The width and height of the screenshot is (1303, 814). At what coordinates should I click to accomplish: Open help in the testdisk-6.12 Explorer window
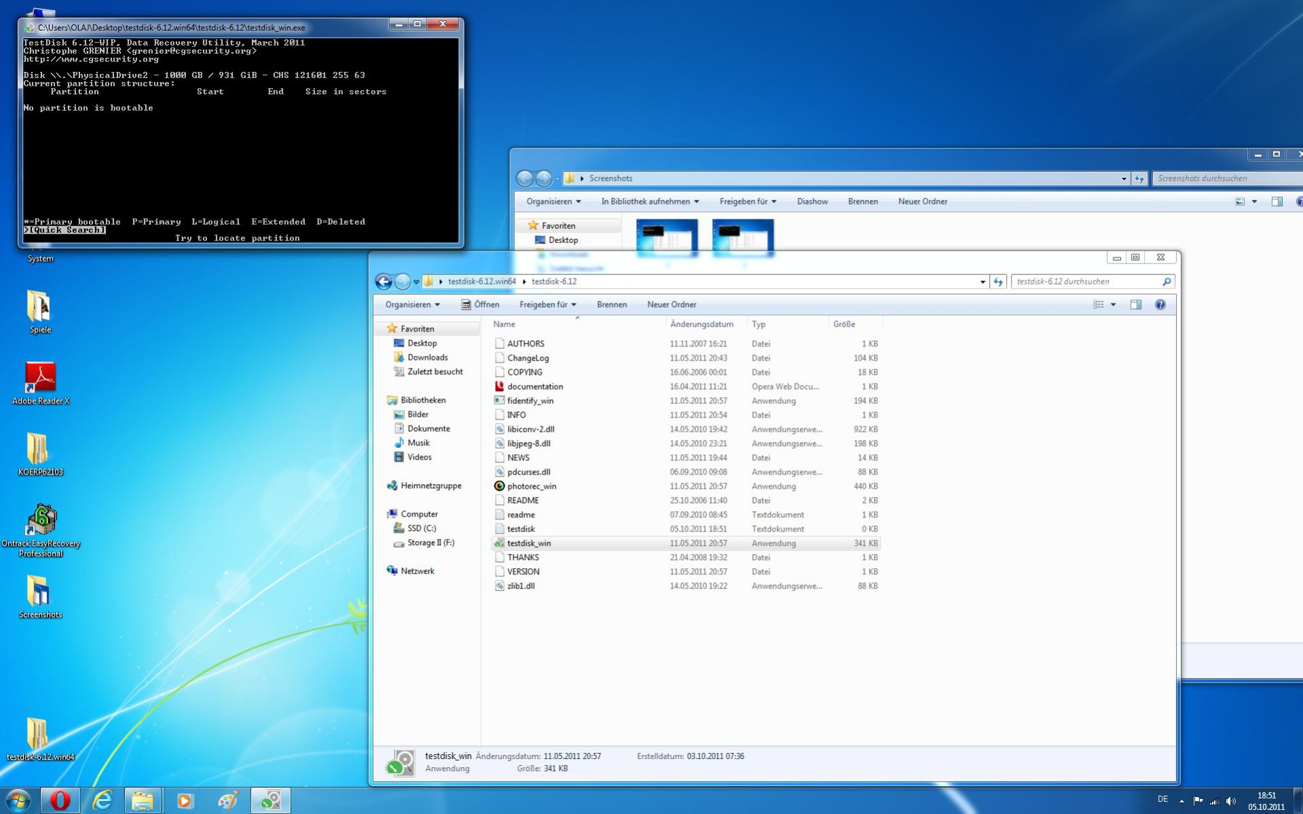[1160, 305]
